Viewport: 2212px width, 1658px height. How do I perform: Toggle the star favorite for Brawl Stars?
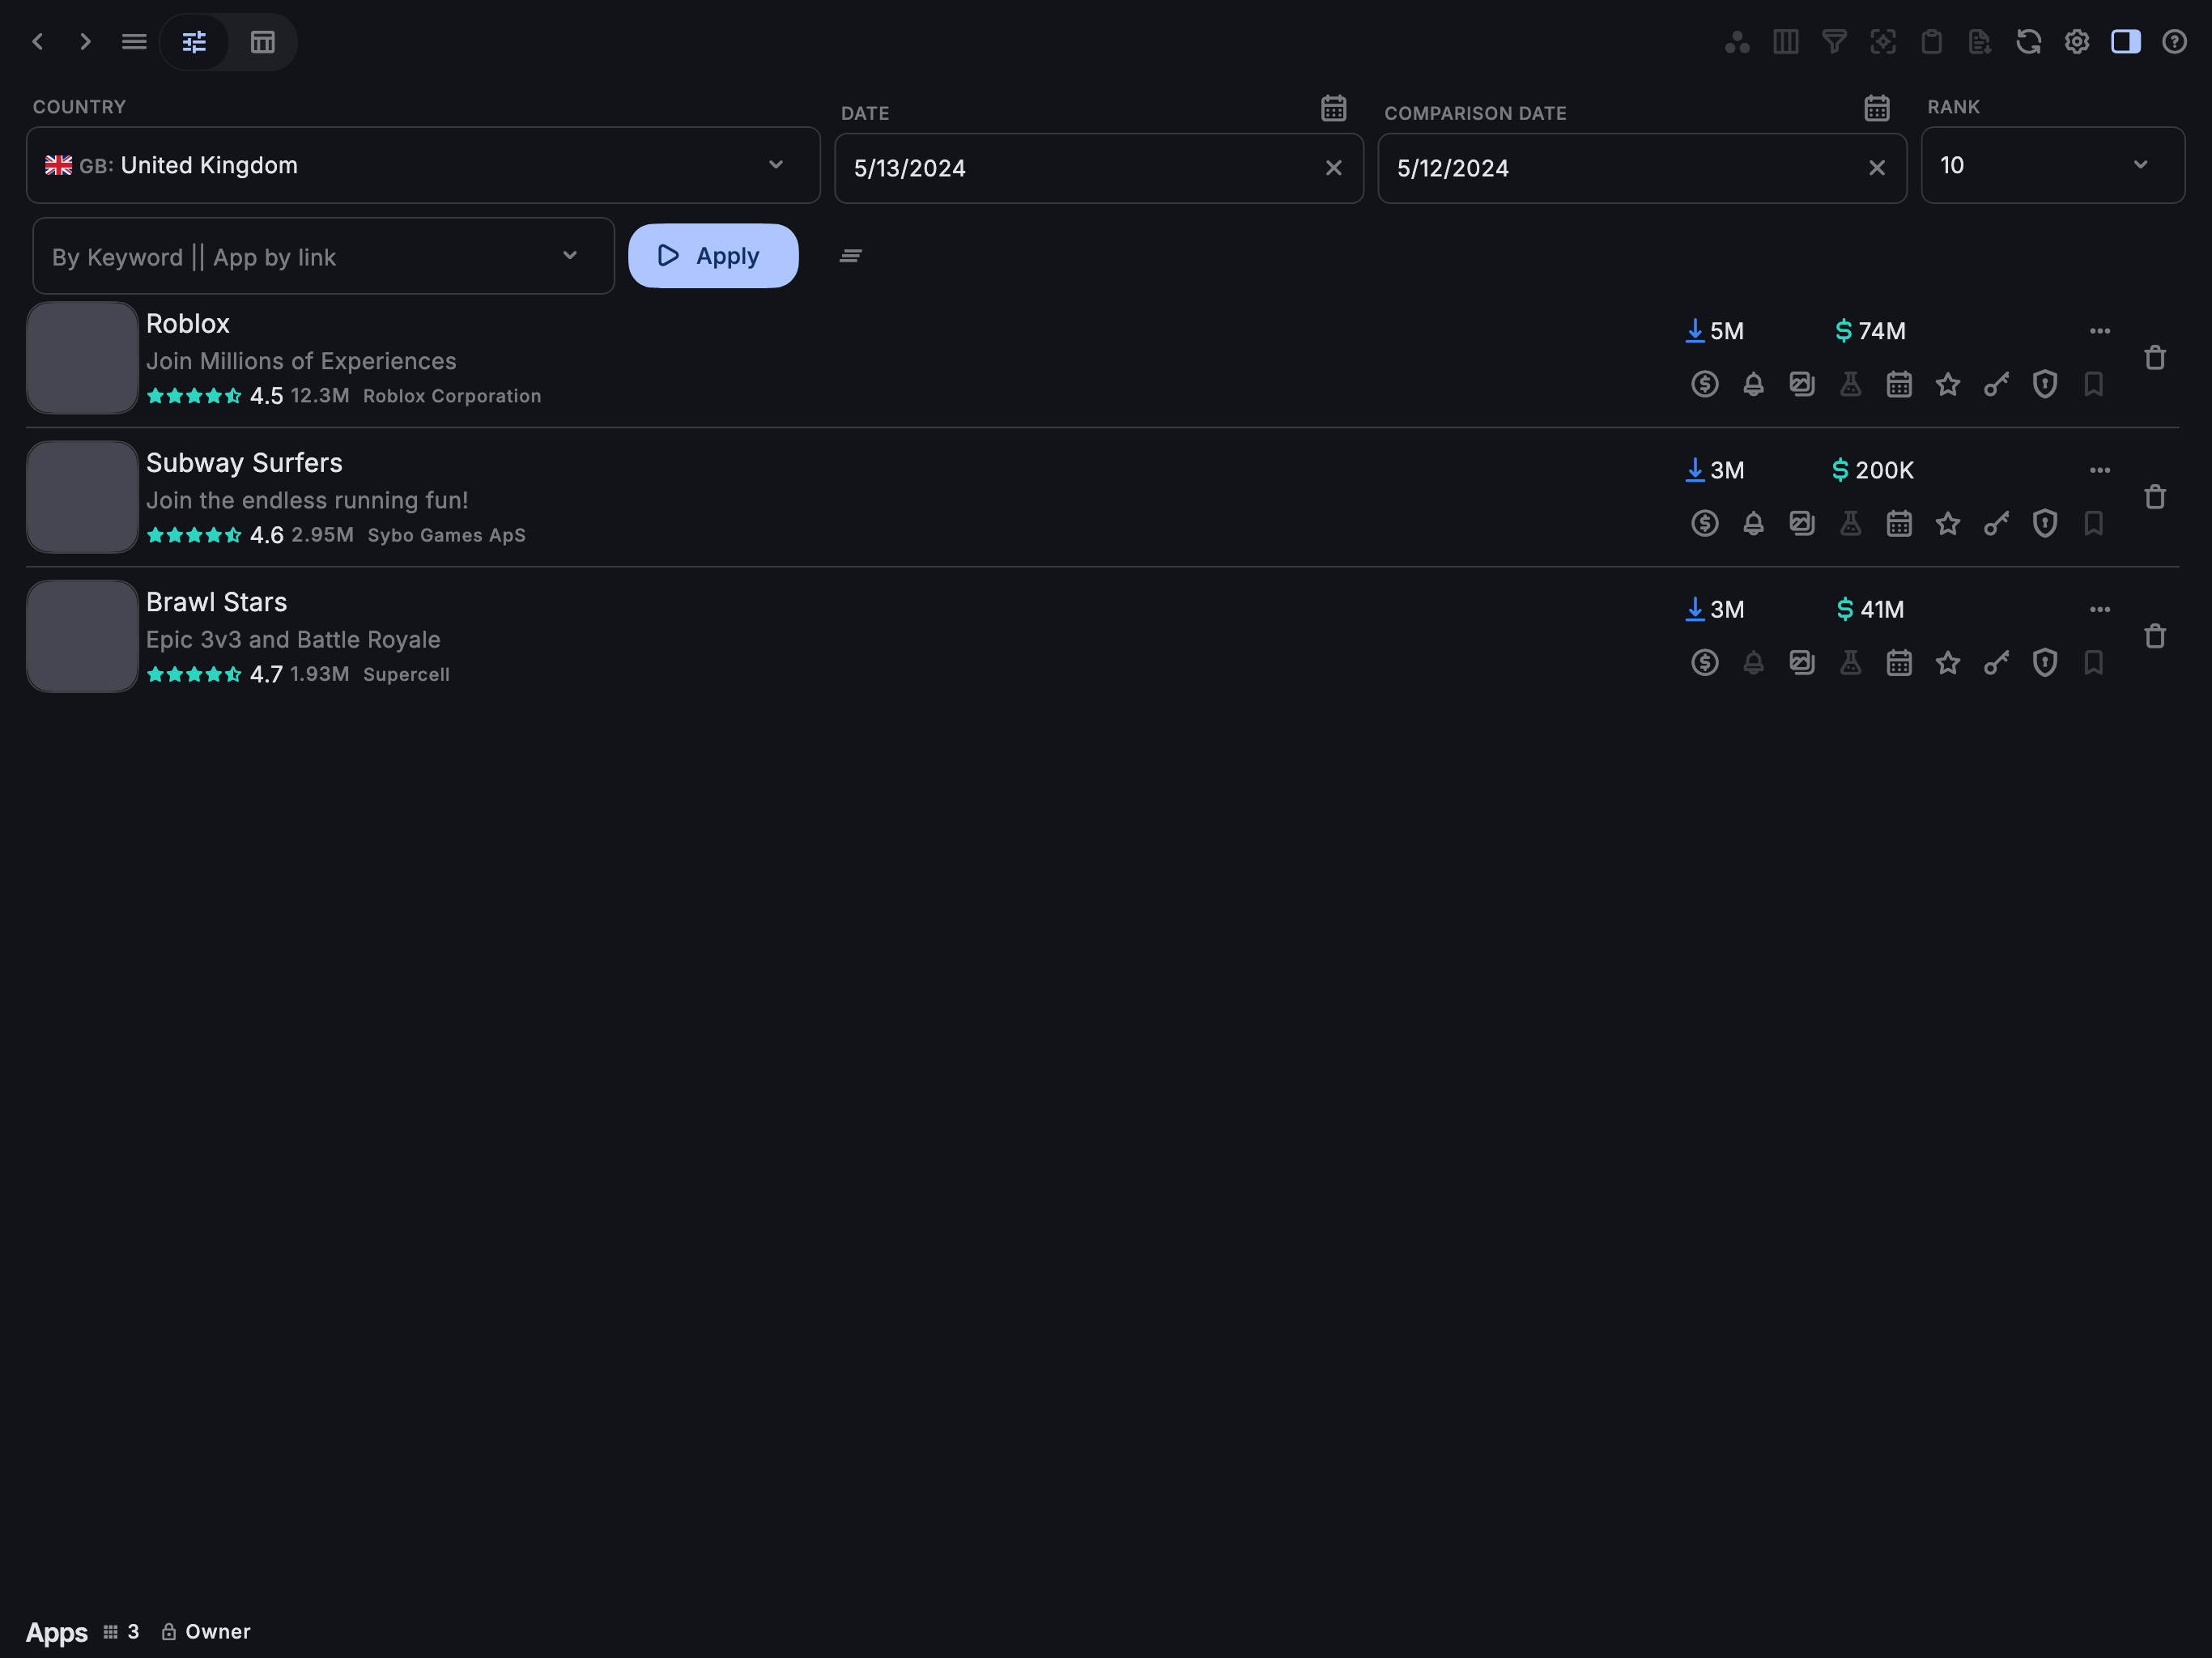pos(1948,662)
